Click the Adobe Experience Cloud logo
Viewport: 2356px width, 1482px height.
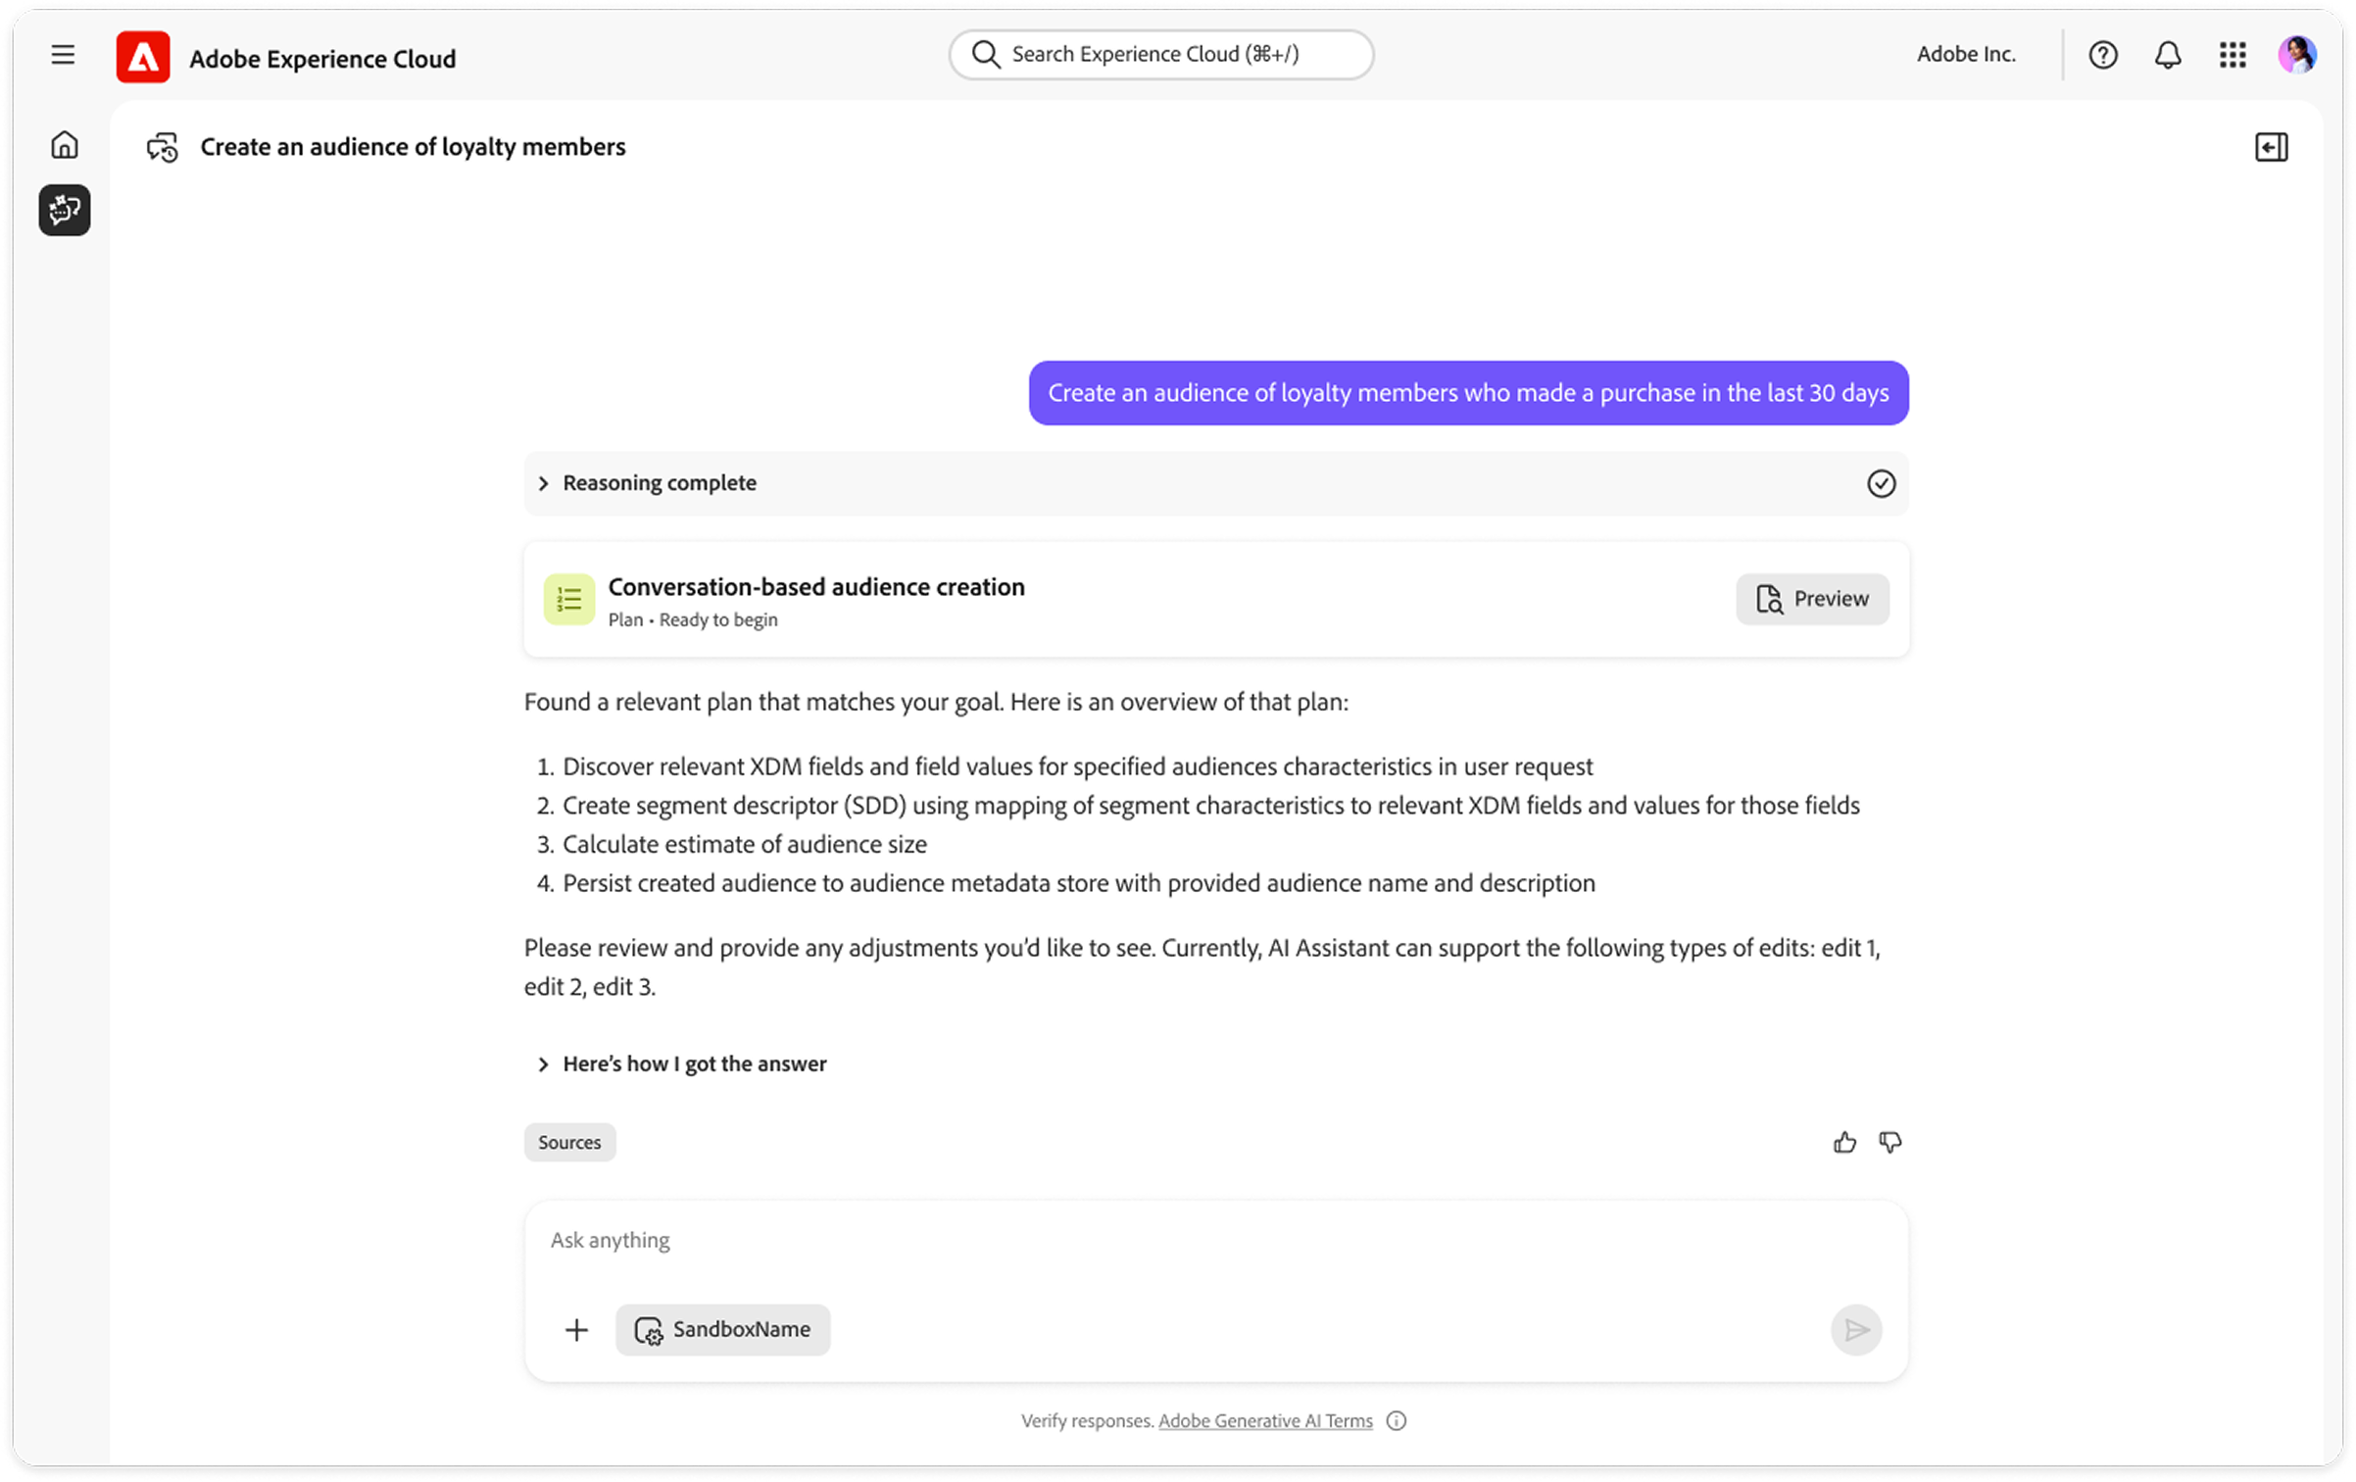[x=143, y=57]
